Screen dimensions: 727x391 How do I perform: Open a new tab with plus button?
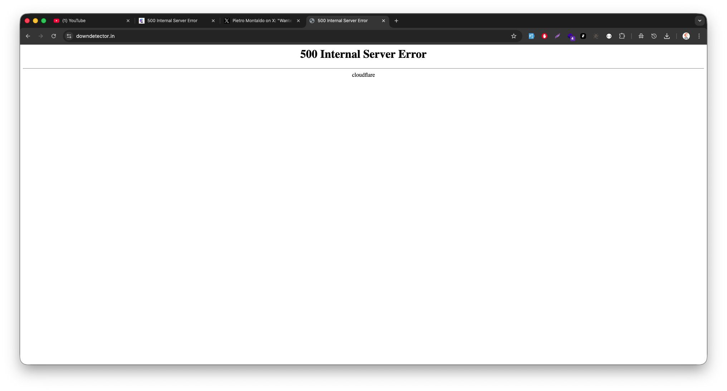point(396,21)
